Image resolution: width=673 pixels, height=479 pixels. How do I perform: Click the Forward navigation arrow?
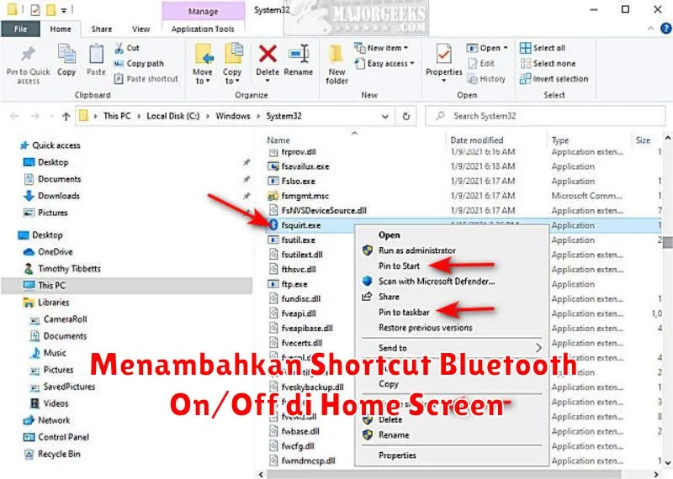point(35,116)
